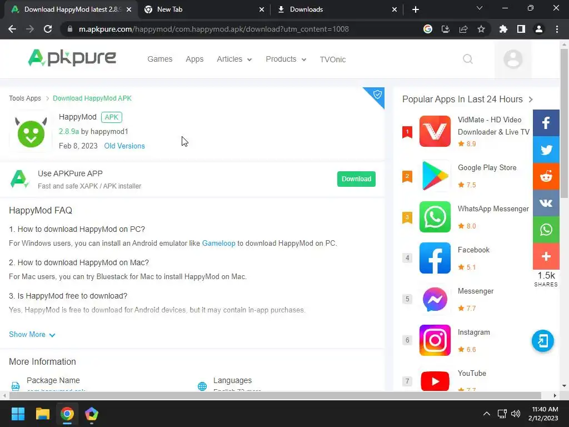
Task: Open the tab search chevron
Action: [480, 8]
